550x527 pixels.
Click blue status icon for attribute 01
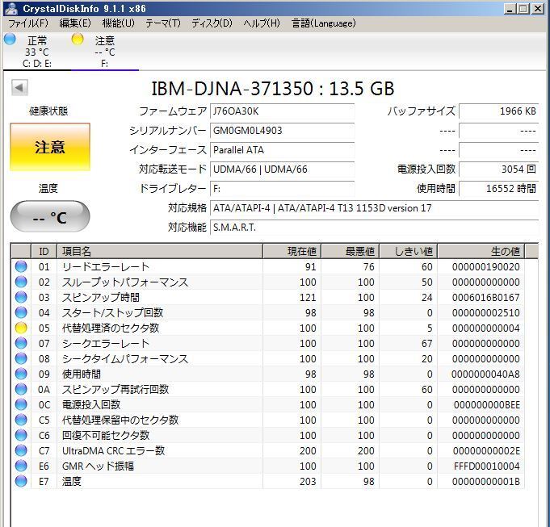[21, 267]
